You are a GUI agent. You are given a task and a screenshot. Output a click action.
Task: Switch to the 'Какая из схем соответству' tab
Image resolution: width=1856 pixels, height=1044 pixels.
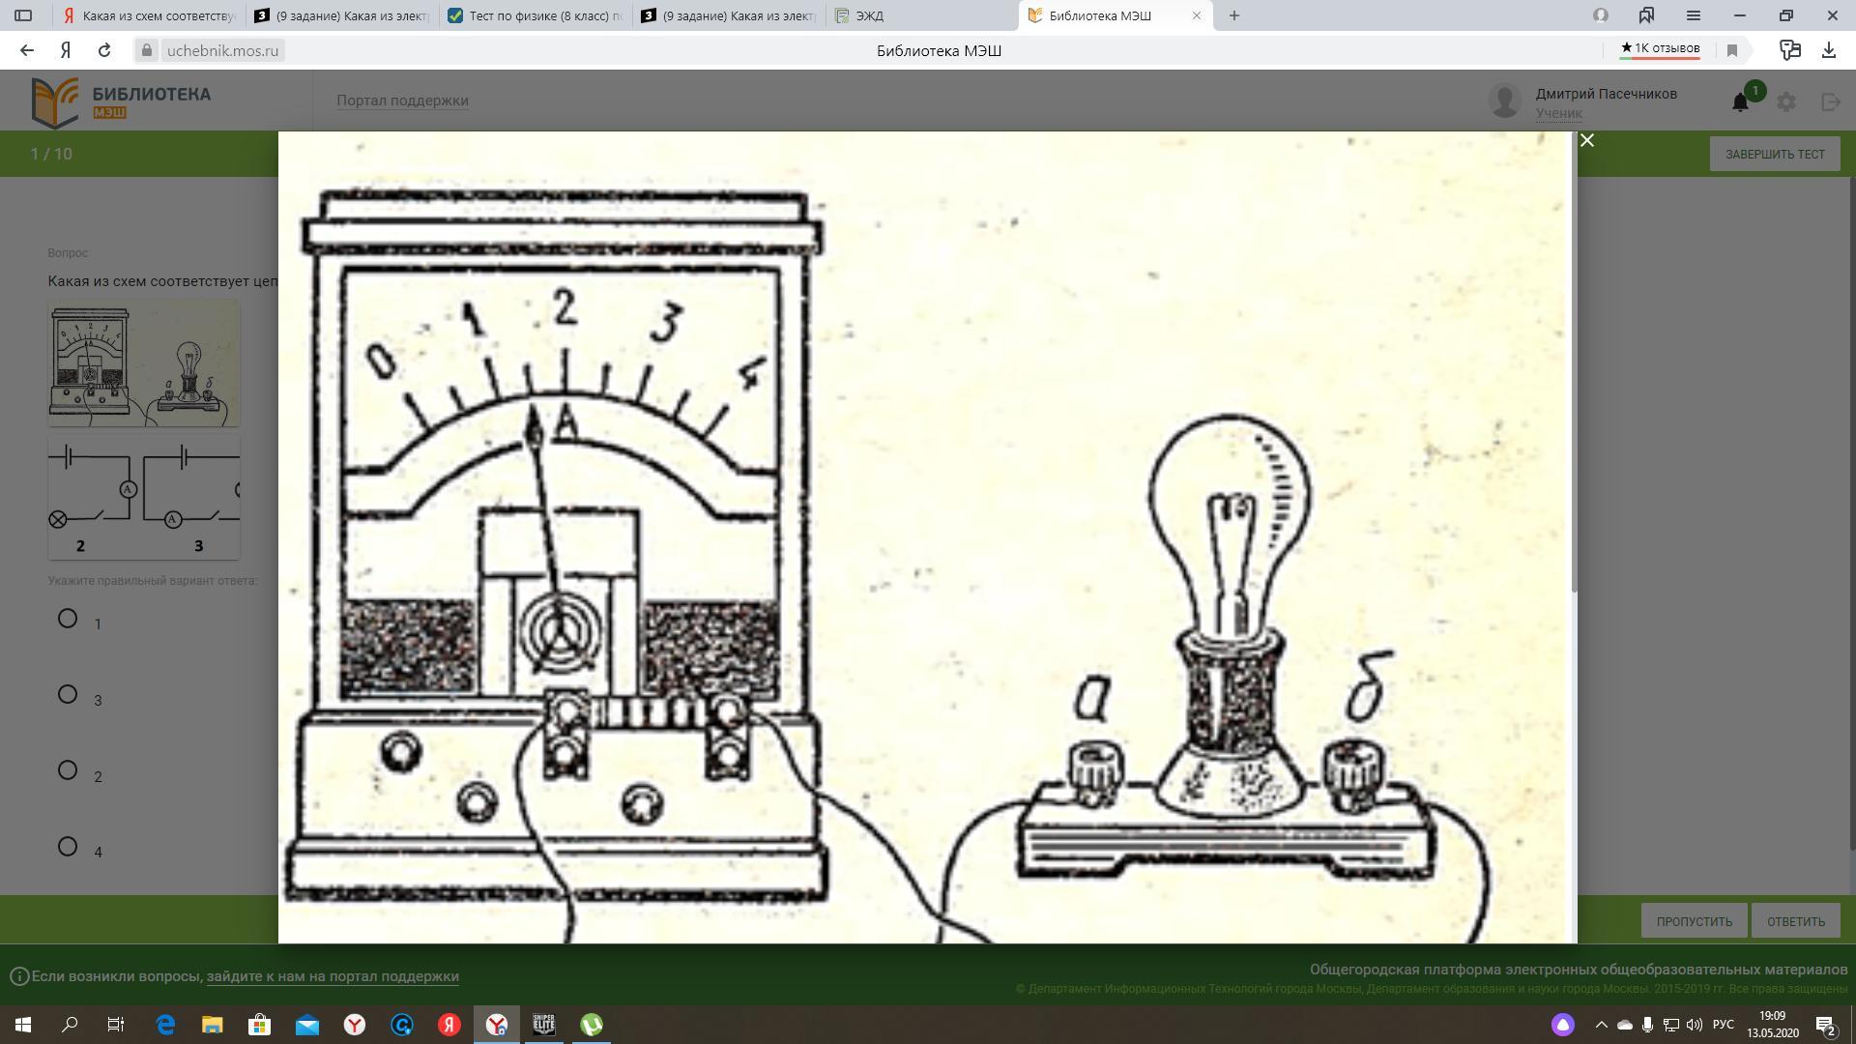coord(149,15)
